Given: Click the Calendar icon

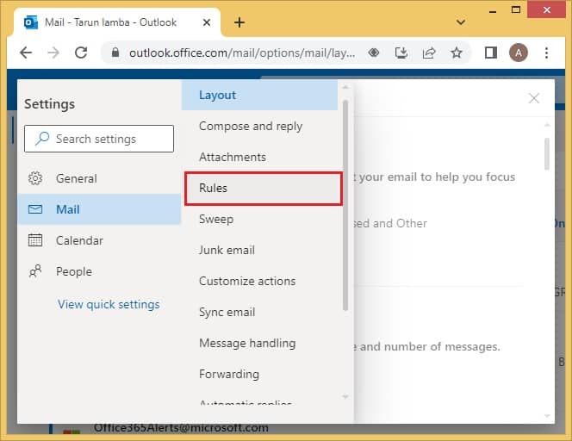Looking at the screenshot, I should 35,240.
